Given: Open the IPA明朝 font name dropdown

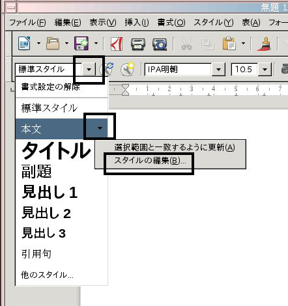Looking at the screenshot, I should [218, 70].
